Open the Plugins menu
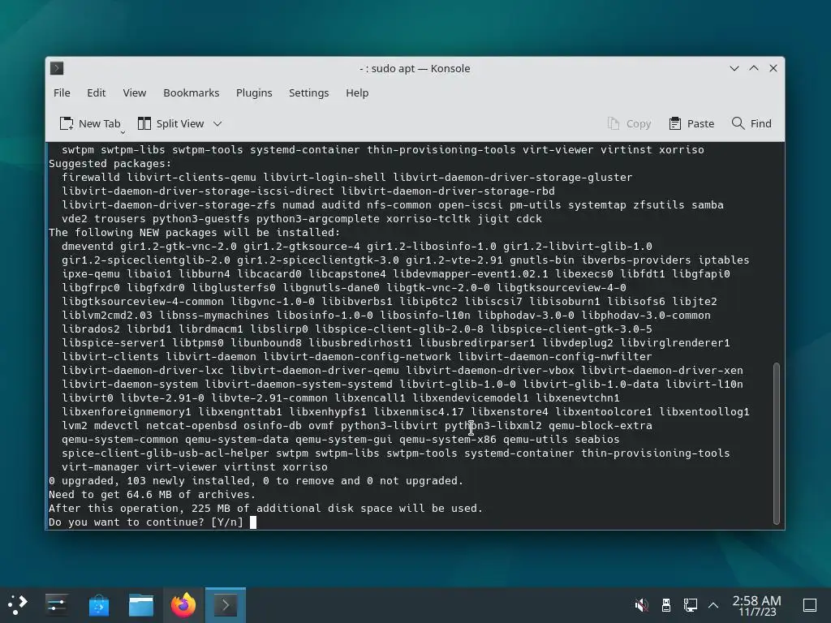Image resolution: width=831 pixels, height=623 pixels. pos(254,92)
